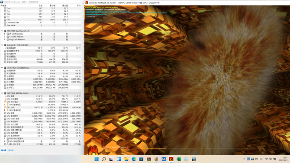
Task: Open Microsoft Store from the taskbar
Action: tap(141, 159)
